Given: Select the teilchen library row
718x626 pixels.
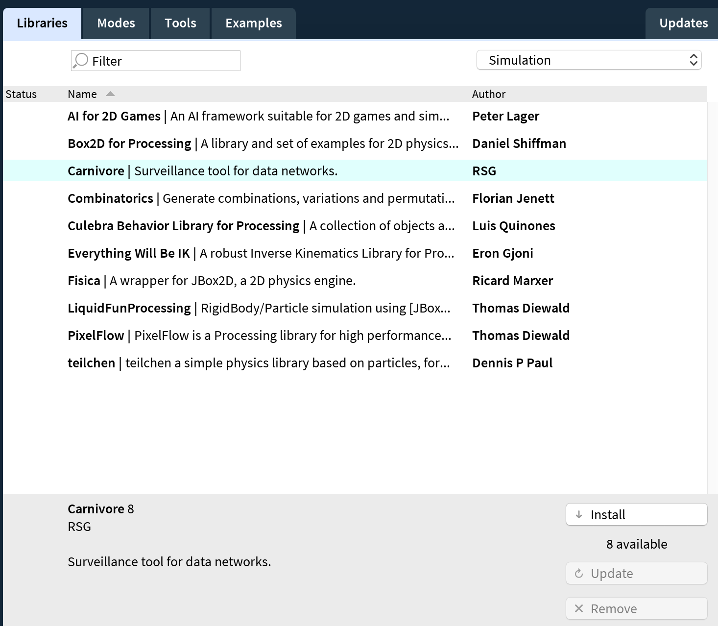Looking at the screenshot, I should pos(91,363).
